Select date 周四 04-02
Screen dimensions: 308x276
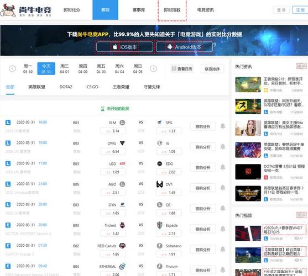tap(83, 68)
